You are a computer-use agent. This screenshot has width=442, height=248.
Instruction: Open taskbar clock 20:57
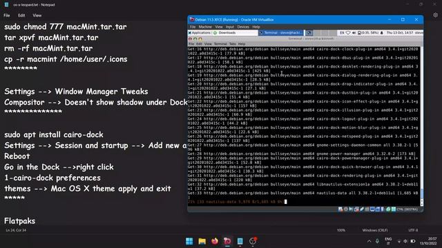click(428, 241)
